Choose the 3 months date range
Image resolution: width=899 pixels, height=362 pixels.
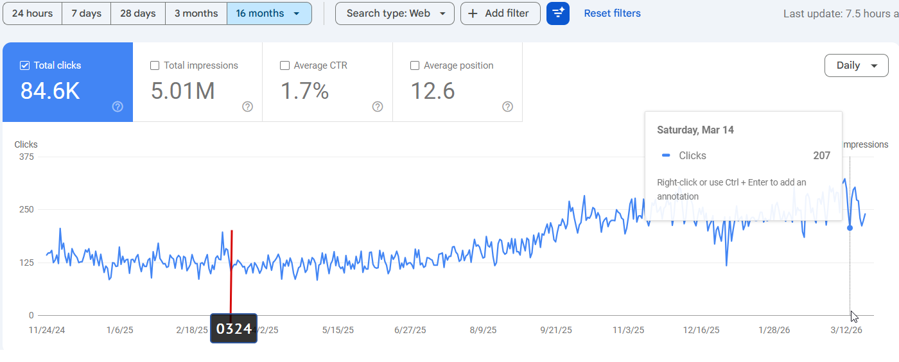point(196,13)
